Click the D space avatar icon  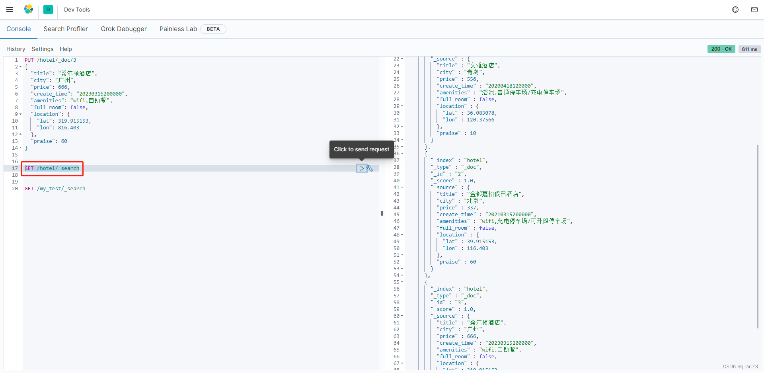coord(48,9)
